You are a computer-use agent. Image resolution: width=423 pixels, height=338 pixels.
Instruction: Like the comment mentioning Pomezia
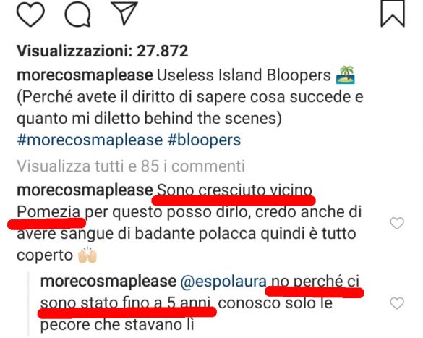coord(397,223)
